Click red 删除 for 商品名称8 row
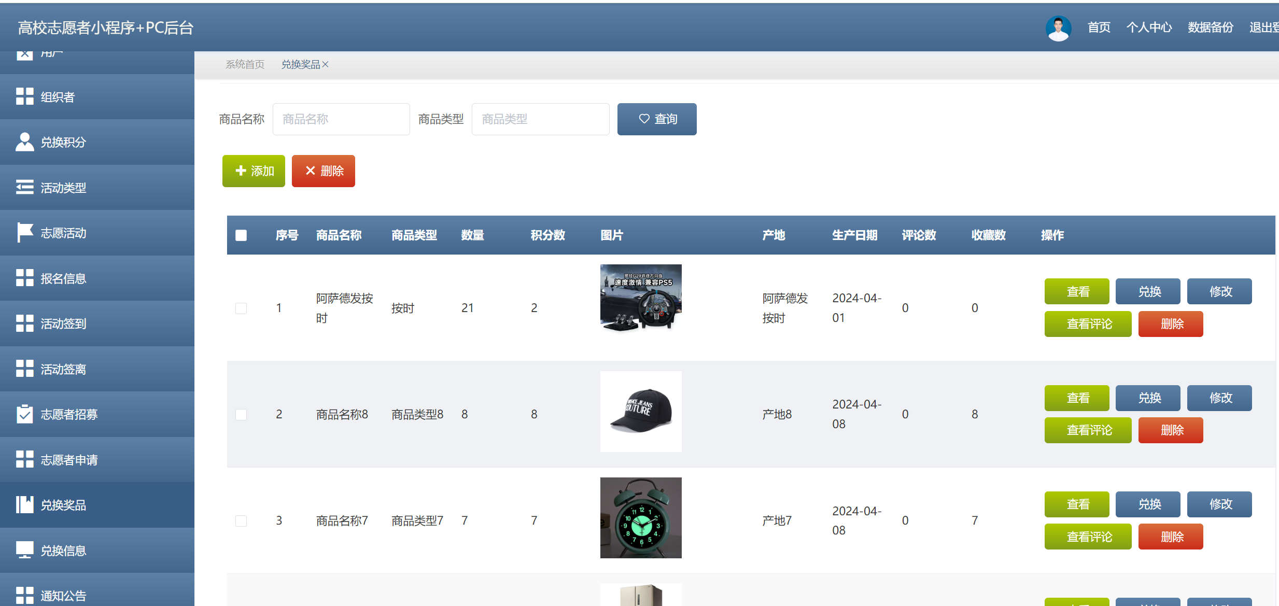The width and height of the screenshot is (1279, 606). coord(1171,430)
